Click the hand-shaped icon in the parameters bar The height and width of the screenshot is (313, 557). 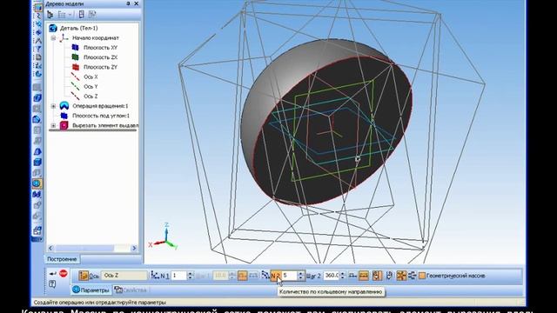point(389,276)
